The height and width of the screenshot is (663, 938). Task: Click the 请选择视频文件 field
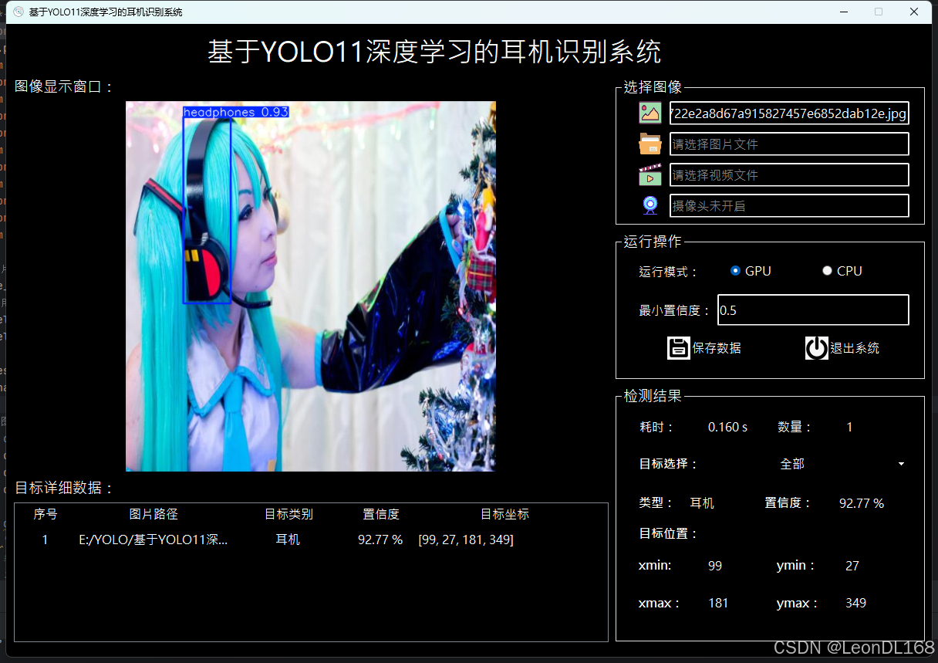click(x=789, y=175)
